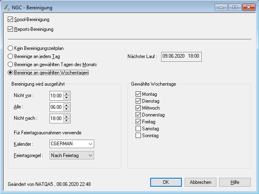Toggle the Donnerstag checkbox
The width and height of the screenshot is (259, 194).
[x=138, y=115]
